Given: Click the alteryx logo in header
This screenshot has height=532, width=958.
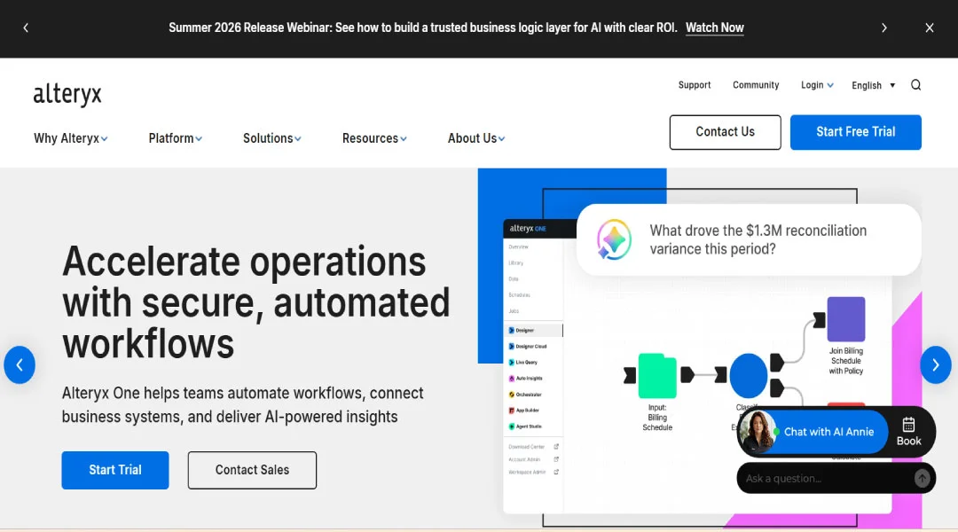Looking at the screenshot, I should click(67, 95).
